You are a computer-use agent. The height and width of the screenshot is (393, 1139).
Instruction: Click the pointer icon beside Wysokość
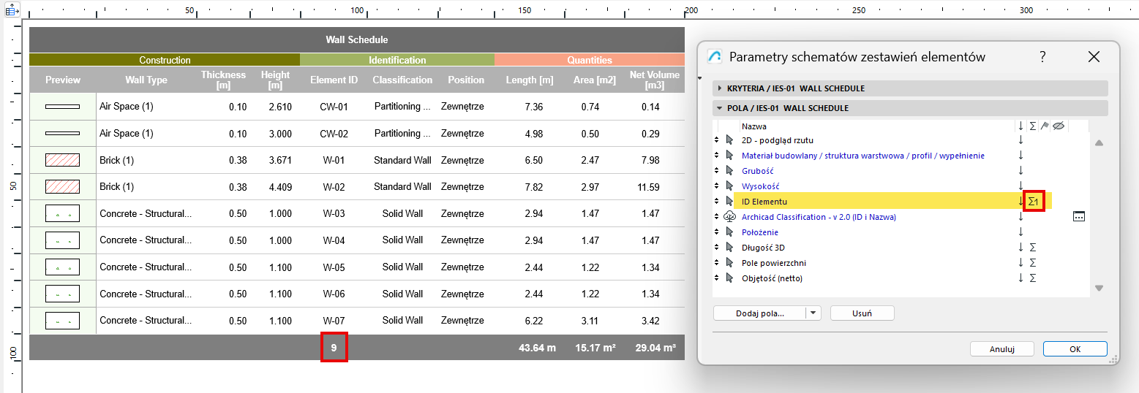coord(729,186)
